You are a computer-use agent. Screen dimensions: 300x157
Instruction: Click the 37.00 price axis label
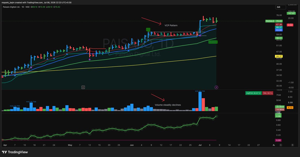(x=279, y=70)
